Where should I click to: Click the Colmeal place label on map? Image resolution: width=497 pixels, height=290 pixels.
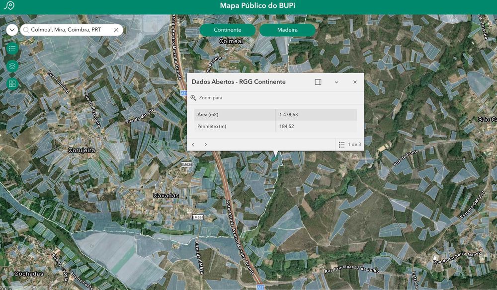click(231, 41)
